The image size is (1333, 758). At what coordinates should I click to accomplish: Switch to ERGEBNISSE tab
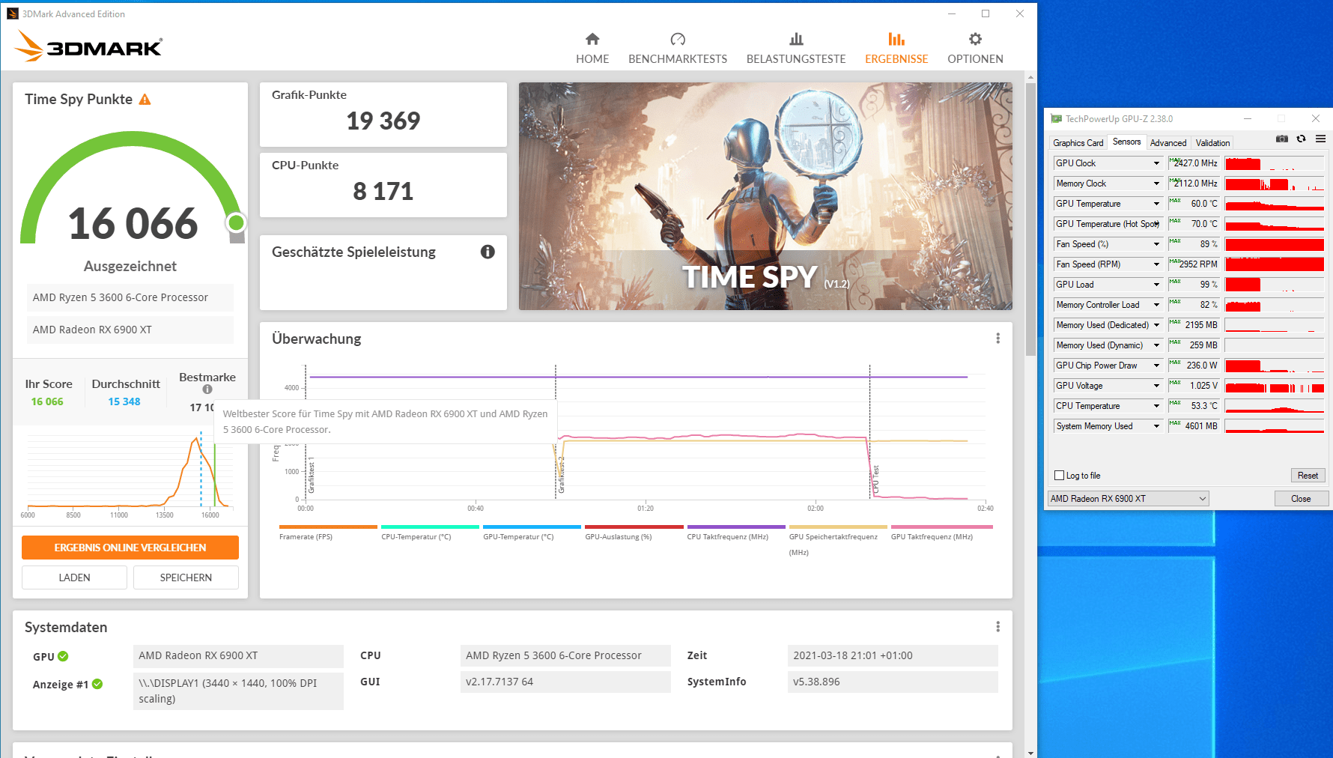tap(896, 48)
